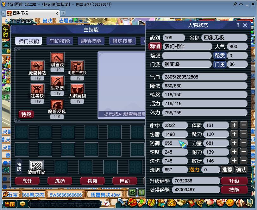Add a new tab with plus button
This screenshot has width=257, height=210.
click(x=63, y=13)
